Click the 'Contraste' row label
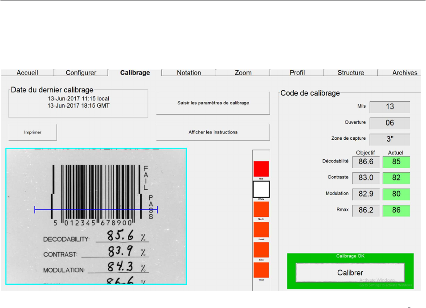426x308 pixels. point(338,177)
